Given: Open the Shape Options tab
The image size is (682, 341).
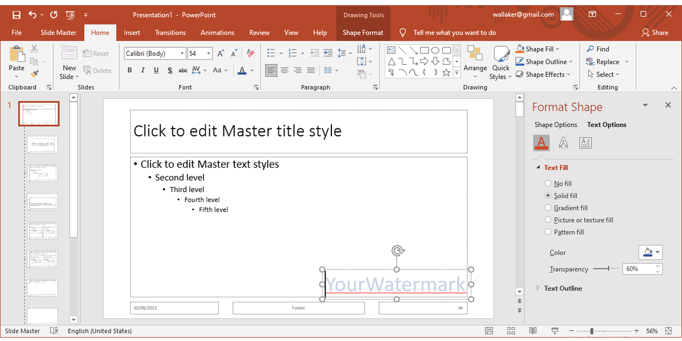Looking at the screenshot, I should tap(555, 124).
